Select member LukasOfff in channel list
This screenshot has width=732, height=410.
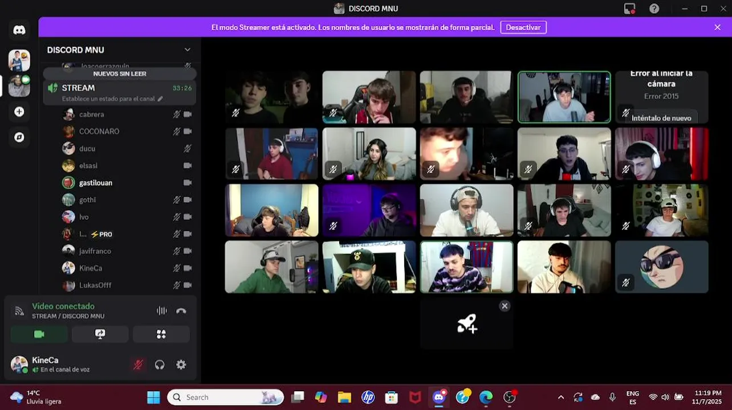click(95, 285)
